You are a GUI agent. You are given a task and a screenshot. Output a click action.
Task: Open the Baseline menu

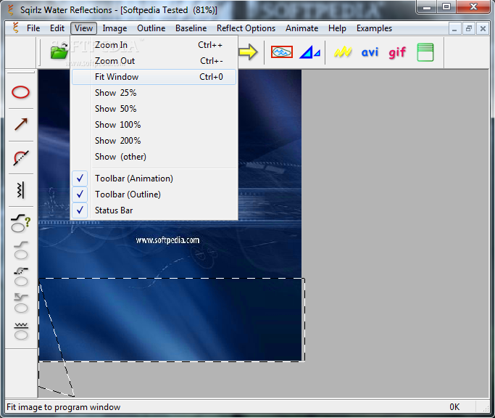tap(191, 28)
